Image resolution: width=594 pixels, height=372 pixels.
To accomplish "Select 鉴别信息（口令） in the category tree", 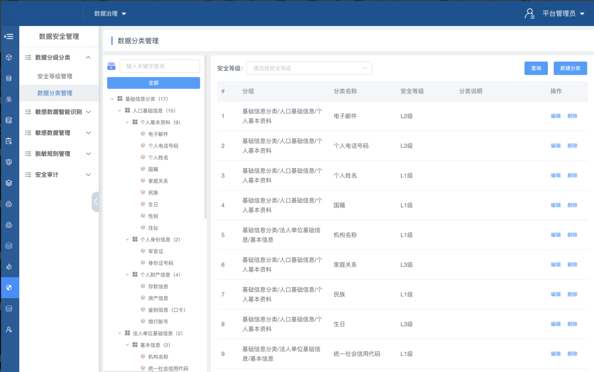I will pos(167,310).
